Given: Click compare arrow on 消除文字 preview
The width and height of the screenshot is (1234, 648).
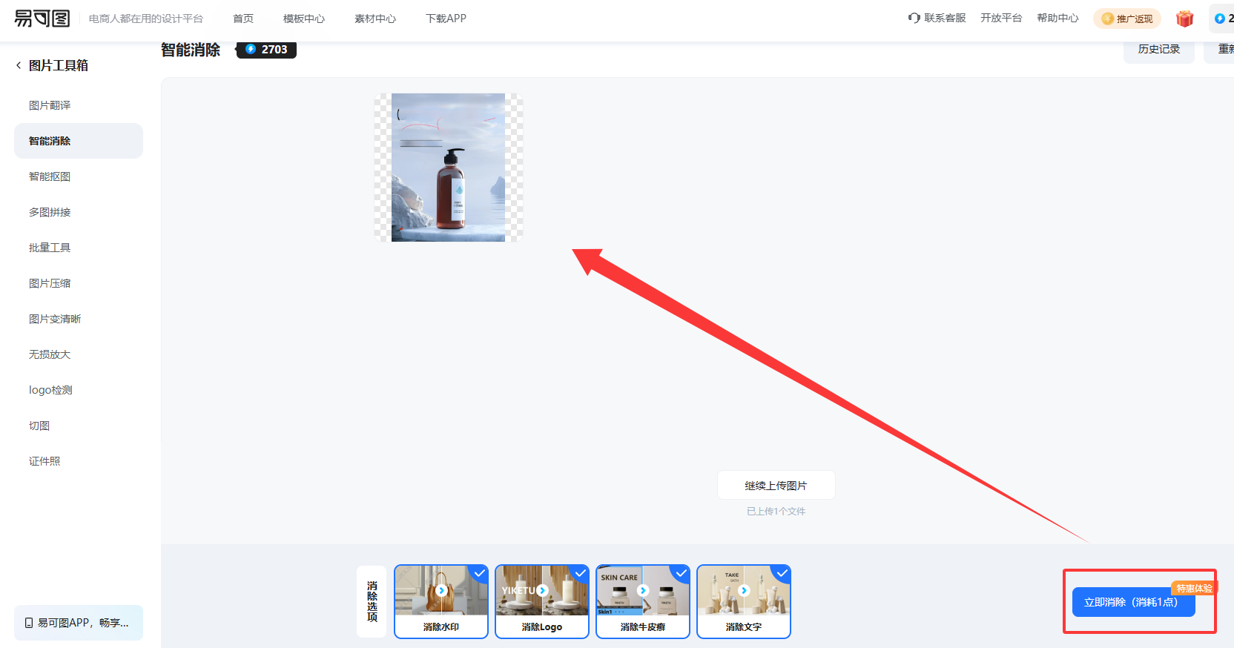Looking at the screenshot, I should coord(744,591).
